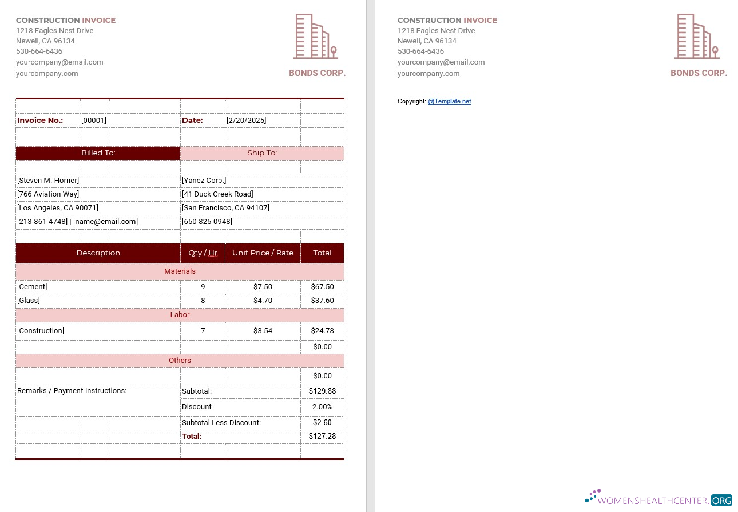This screenshot has width=738, height=512.
Task: Click the yourcompany.com link in left header
Action: (x=47, y=73)
